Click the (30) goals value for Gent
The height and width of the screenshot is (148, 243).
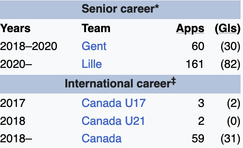pyautogui.click(x=230, y=46)
